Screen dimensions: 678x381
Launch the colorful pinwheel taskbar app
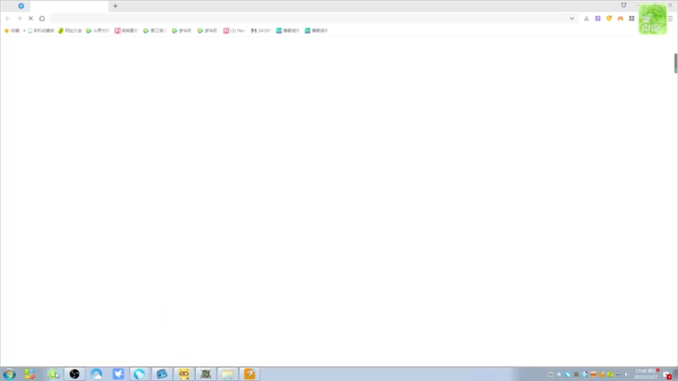click(30, 374)
